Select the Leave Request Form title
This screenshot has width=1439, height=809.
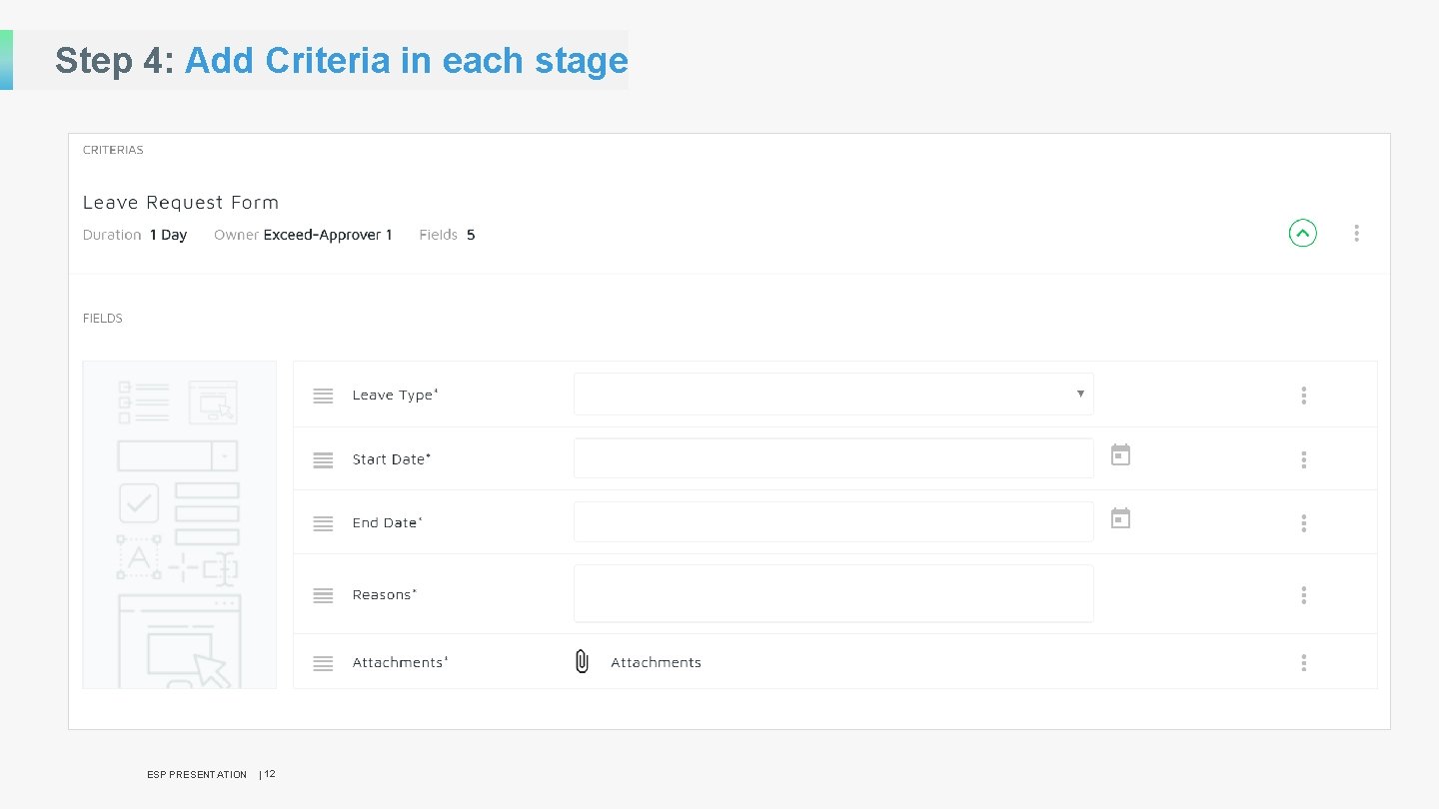tap(181, 202)
